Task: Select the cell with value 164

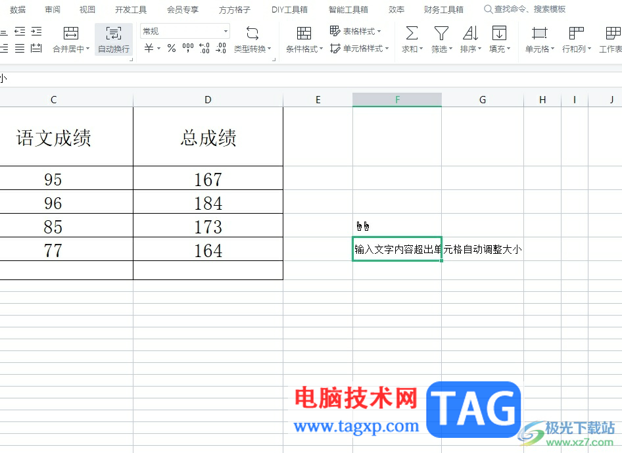Action: pyautogui.click(x=208, y=249)
